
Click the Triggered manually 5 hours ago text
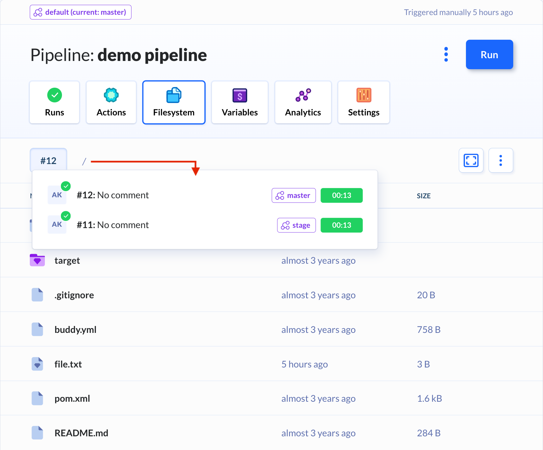(x=458, y=12)
